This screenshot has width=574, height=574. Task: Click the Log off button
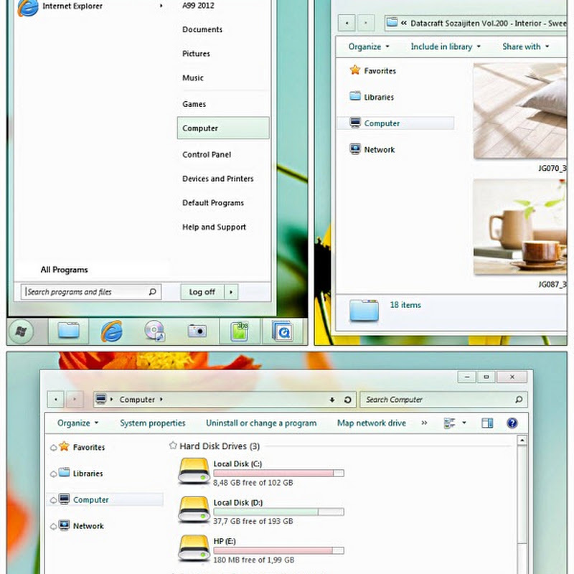tap(202, 292)
